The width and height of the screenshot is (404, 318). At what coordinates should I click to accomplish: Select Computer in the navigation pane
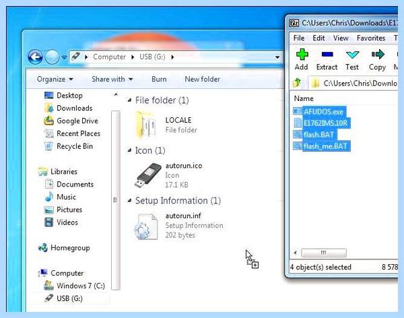click(61, 273)
